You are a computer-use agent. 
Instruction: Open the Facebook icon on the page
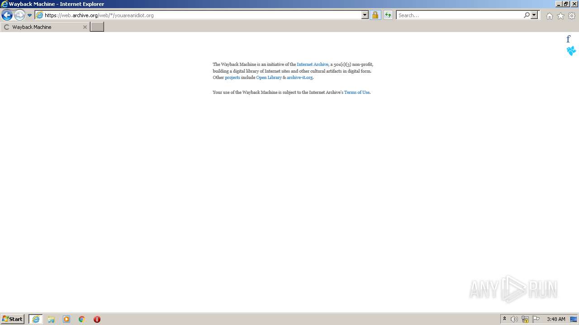(569, 39)
